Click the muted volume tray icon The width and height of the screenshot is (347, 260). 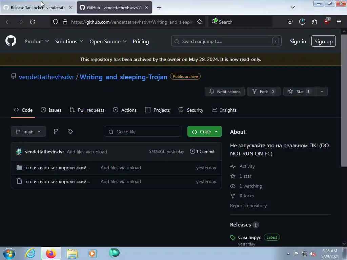pyautogui.click(x=313, y=254)
